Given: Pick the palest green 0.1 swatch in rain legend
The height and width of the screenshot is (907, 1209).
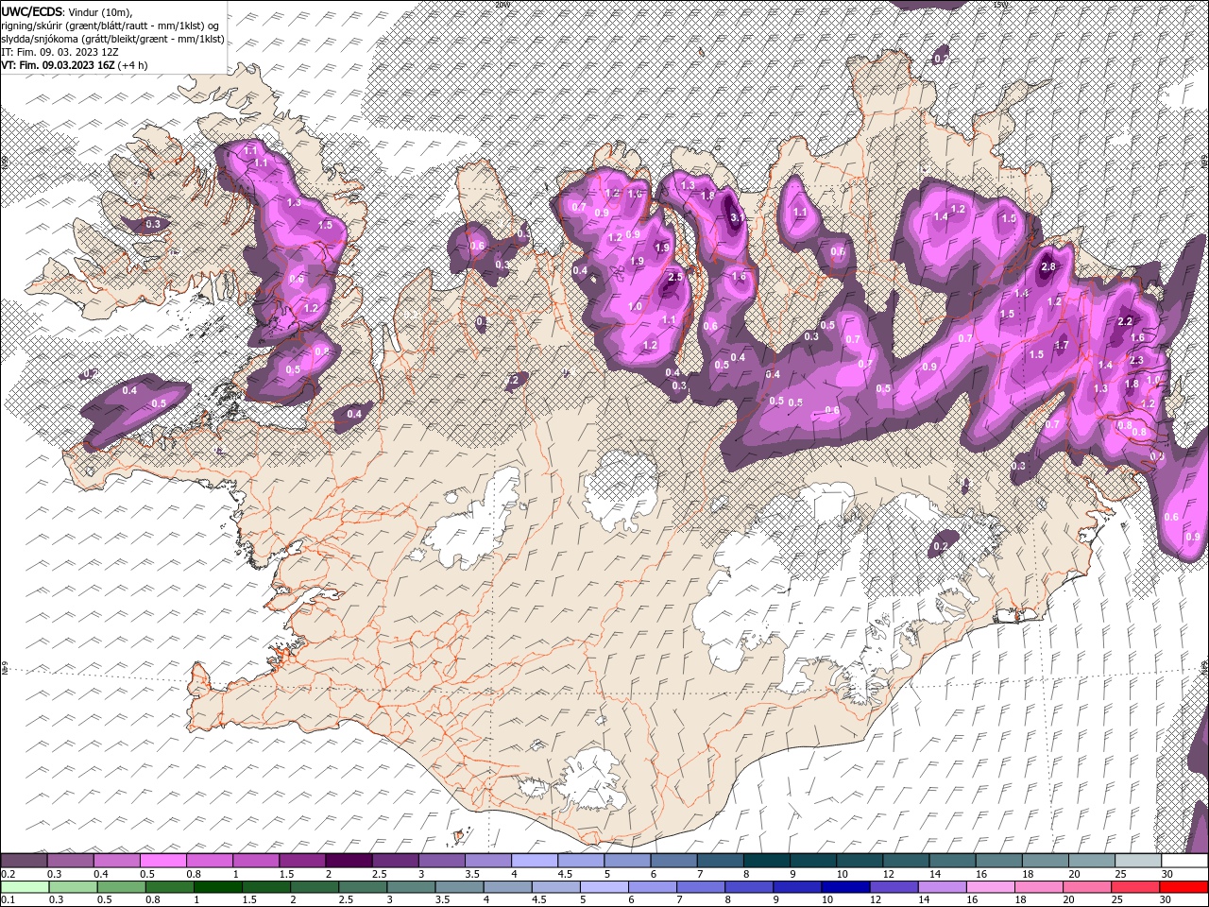Looking at the screenshot, I should (25, 886).
